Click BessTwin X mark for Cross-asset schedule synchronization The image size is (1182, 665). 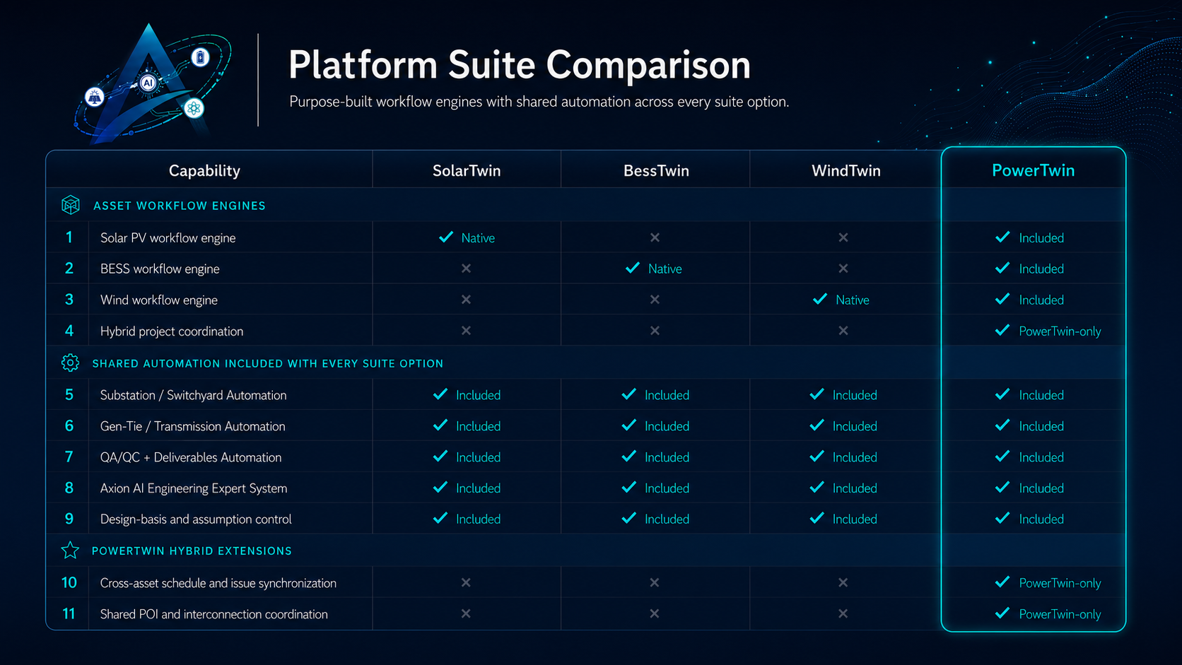coord(655,582)
